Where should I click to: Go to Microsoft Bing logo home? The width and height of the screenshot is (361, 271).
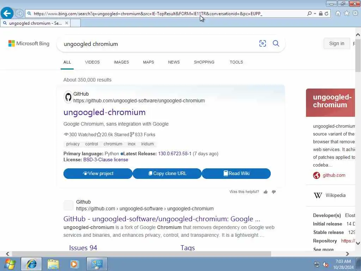(x=29, y=43)
